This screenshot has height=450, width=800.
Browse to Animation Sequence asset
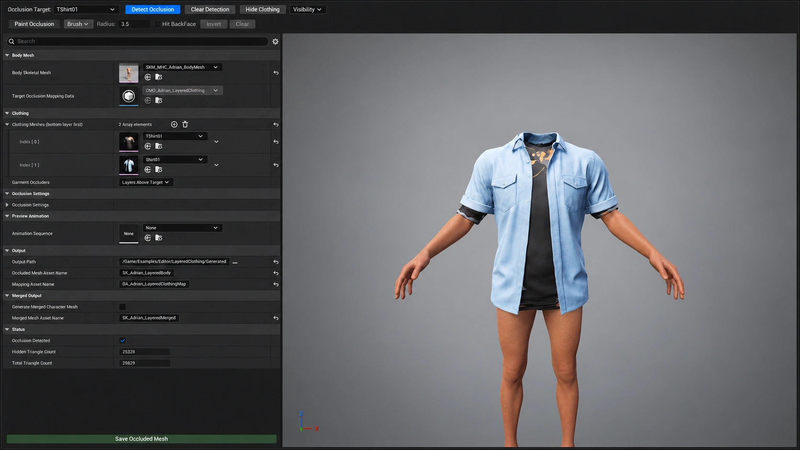coord(159,238)
